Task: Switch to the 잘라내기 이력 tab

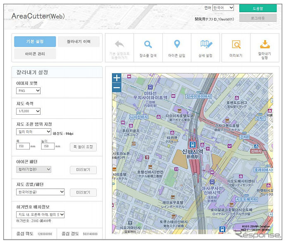Action: [79, 42]
